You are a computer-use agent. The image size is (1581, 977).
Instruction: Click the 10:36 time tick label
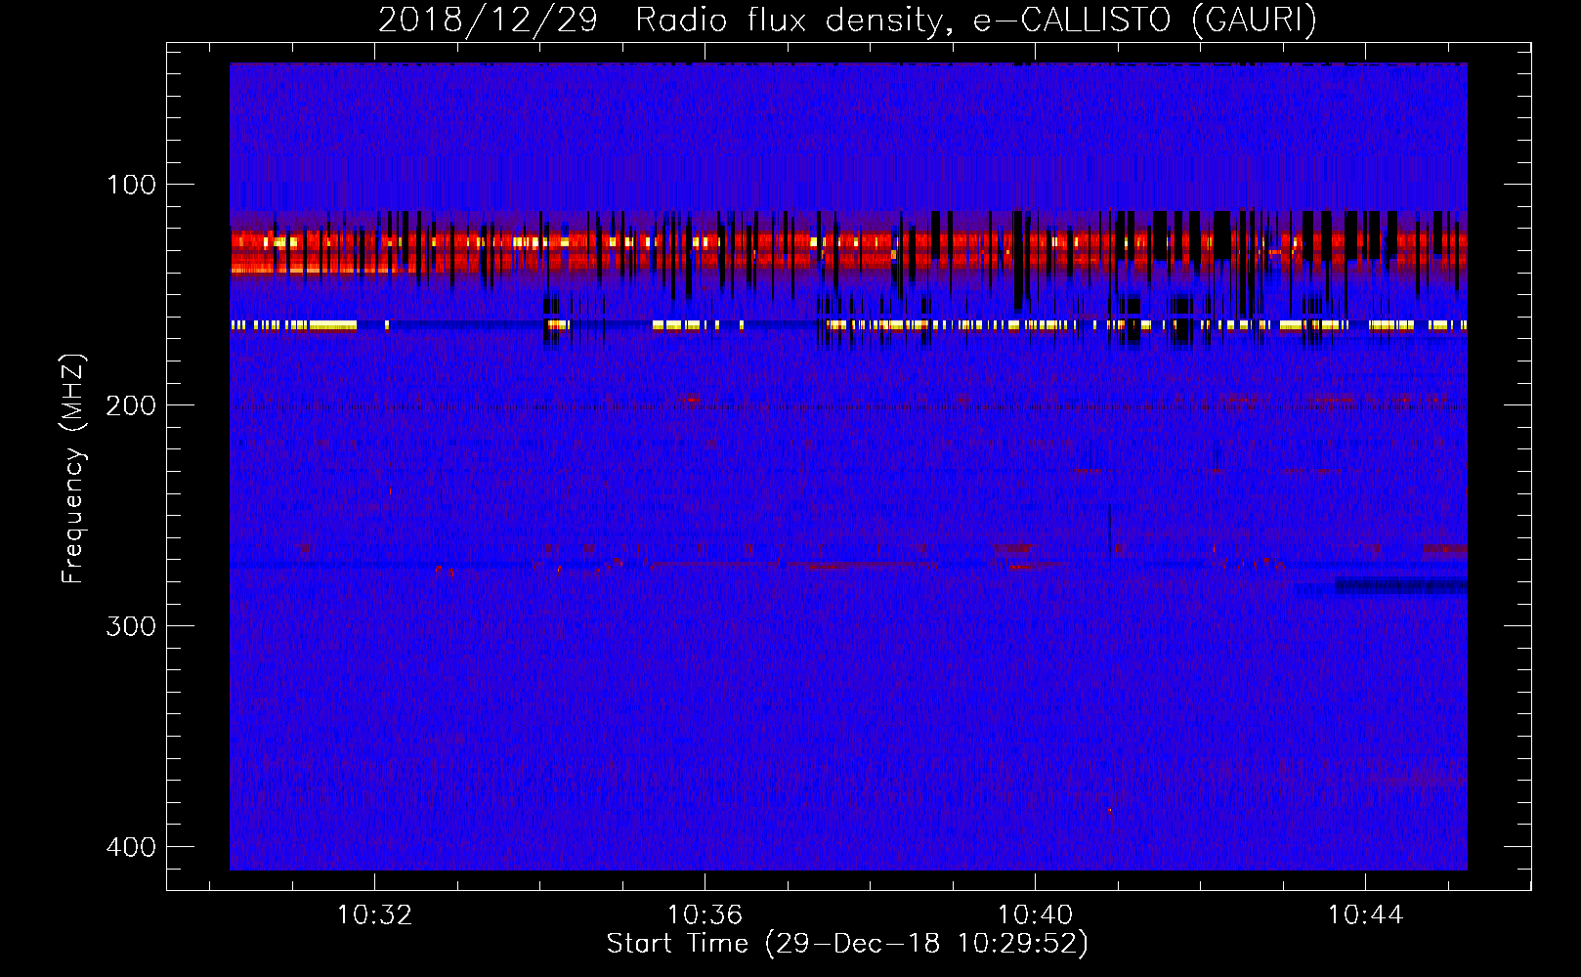click(705, 915)
